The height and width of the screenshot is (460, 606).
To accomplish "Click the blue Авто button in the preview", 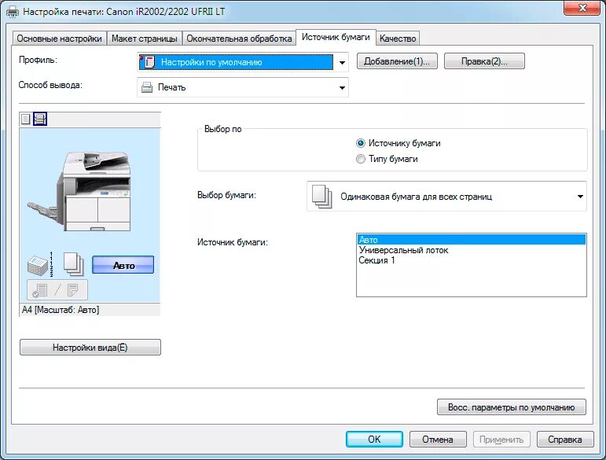I will tap(123, 265).
